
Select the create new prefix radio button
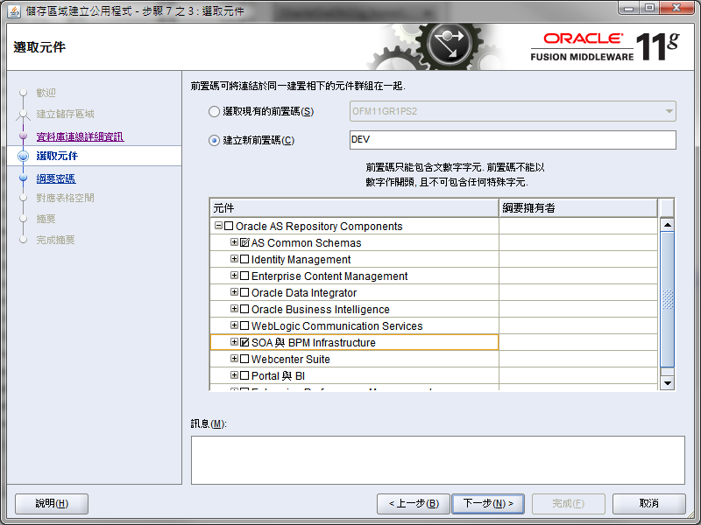click(214, 141)
